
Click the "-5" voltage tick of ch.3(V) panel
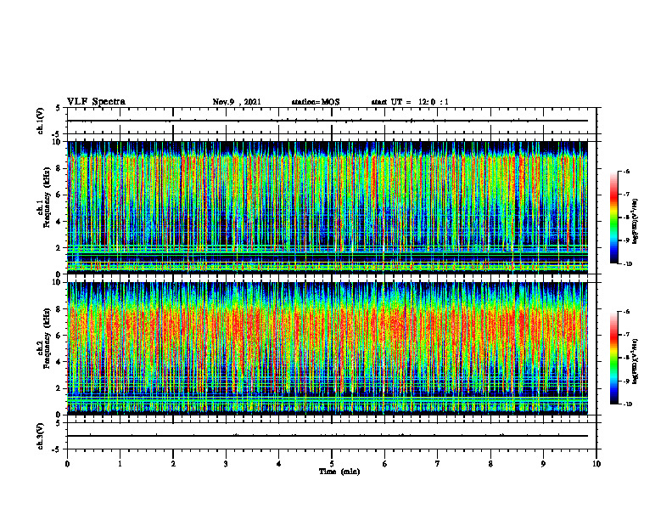click(x=57, y=449)
